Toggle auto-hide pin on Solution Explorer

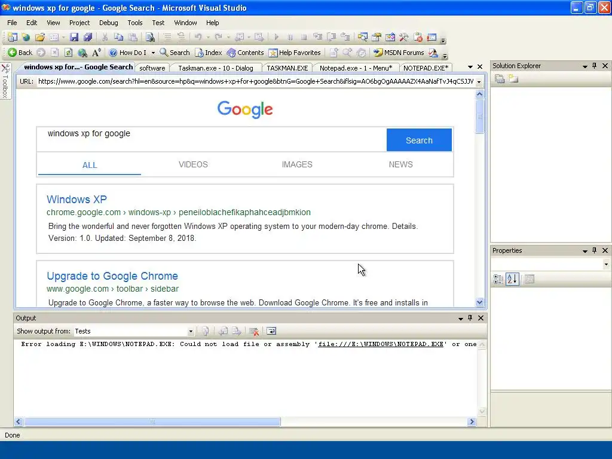pos(595,66)
